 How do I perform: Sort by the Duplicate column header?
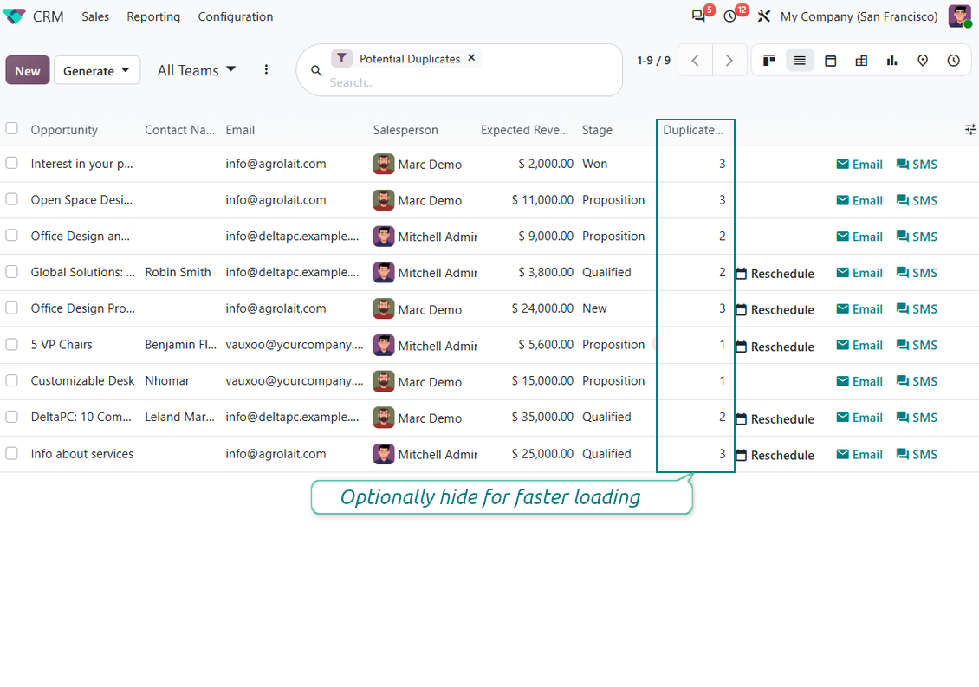click(693, 130)
